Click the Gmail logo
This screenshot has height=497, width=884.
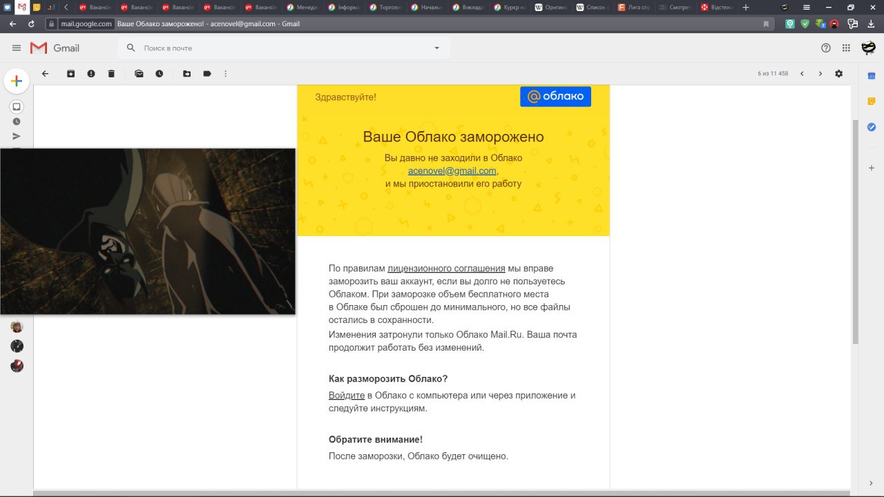tap(55, 48)
